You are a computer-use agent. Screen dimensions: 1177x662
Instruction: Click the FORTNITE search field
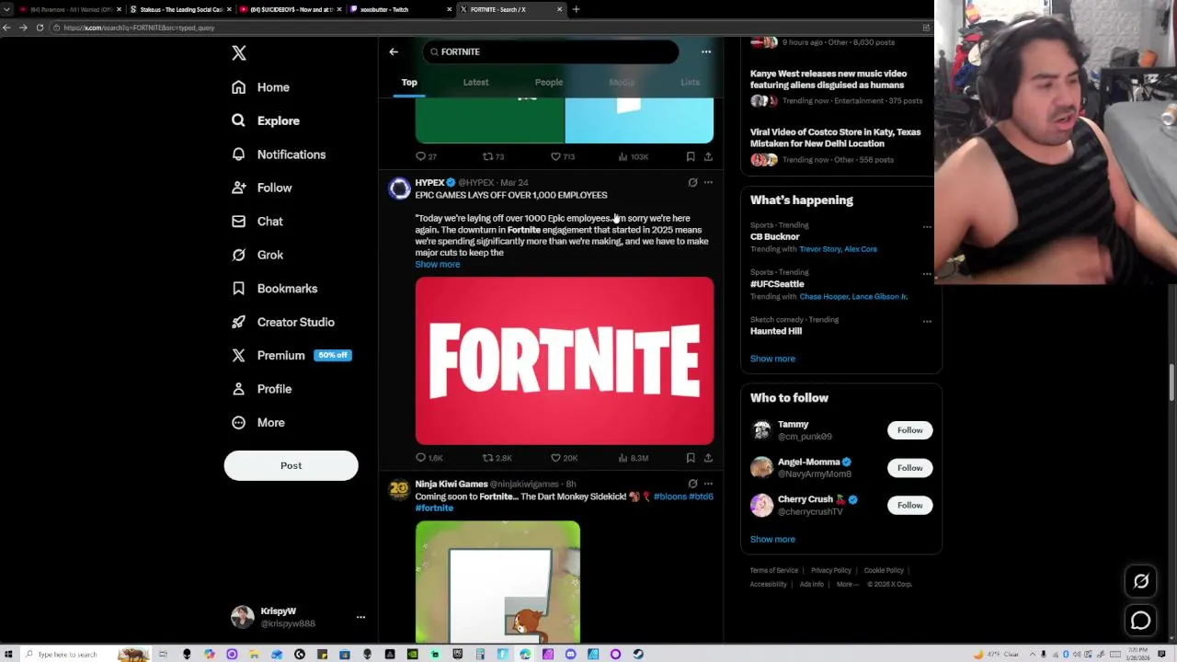[x=551, y=51]
